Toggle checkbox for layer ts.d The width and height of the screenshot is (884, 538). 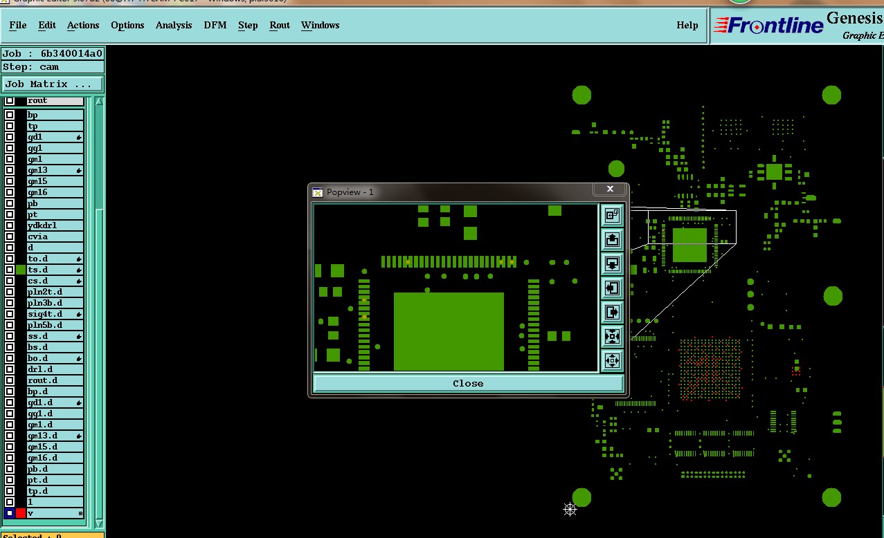pyautogui.click(x=10, y=270)
